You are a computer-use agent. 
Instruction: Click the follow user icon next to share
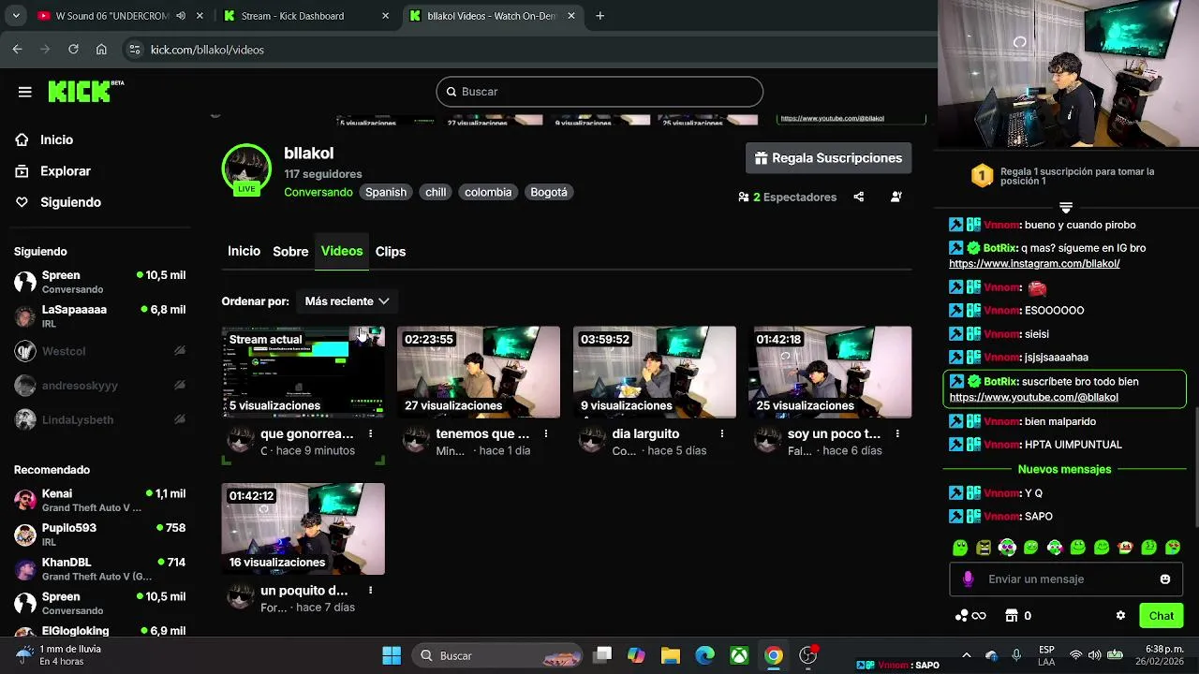coord(896,197)
